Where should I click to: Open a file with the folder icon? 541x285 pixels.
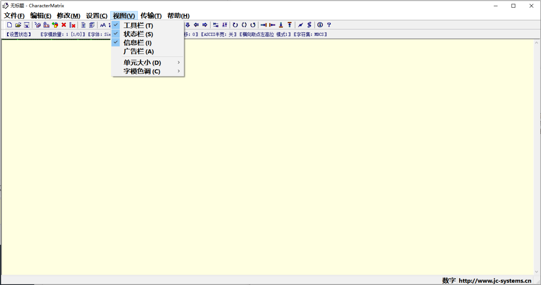[18, 25]
